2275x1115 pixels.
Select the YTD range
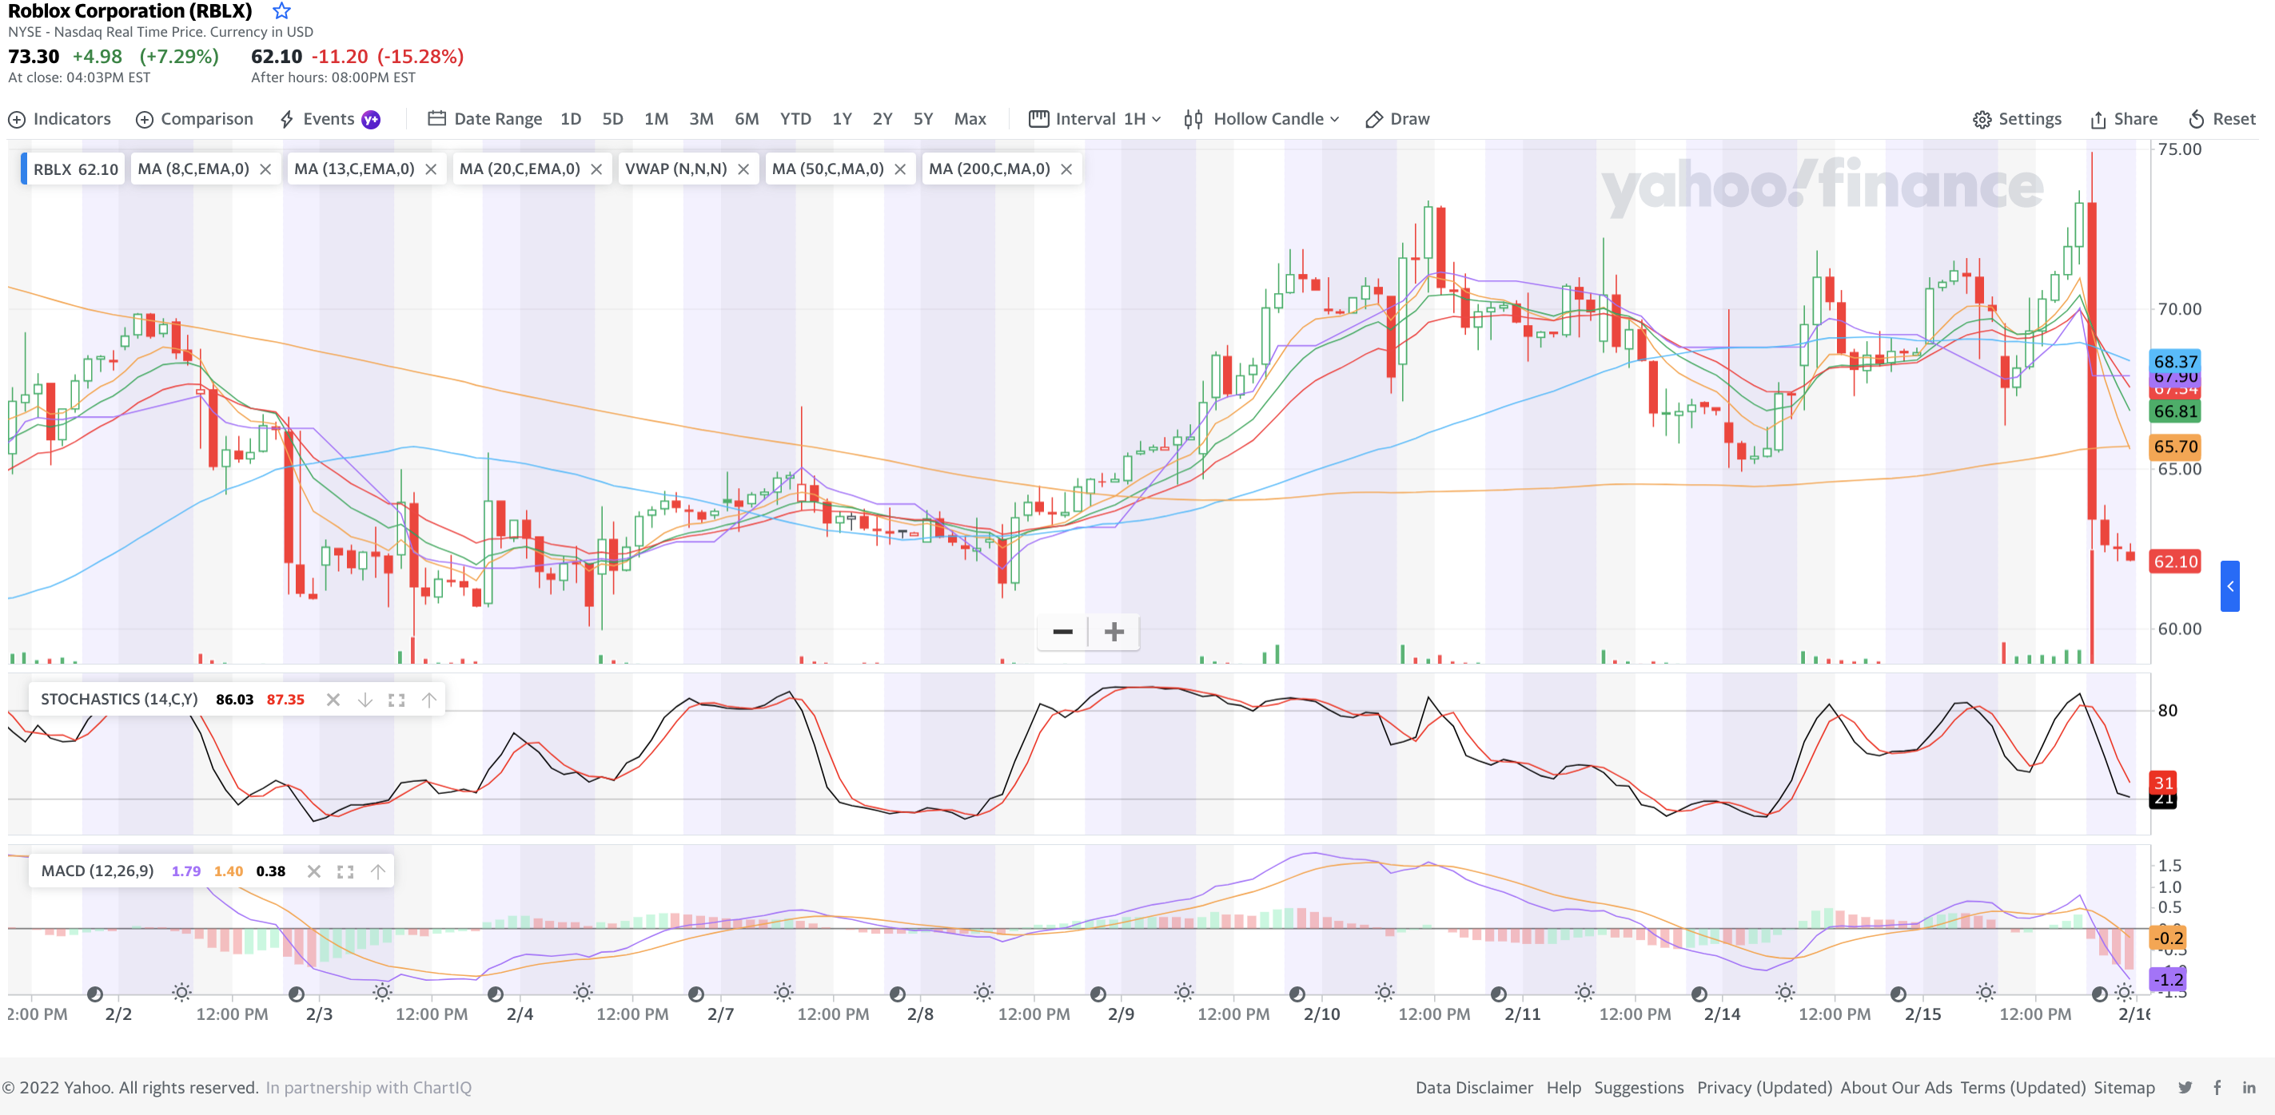coord(795,119)
